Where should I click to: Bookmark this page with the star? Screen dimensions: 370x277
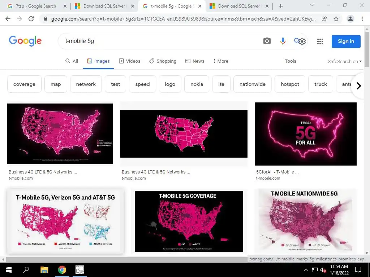[x=336, y=19]
